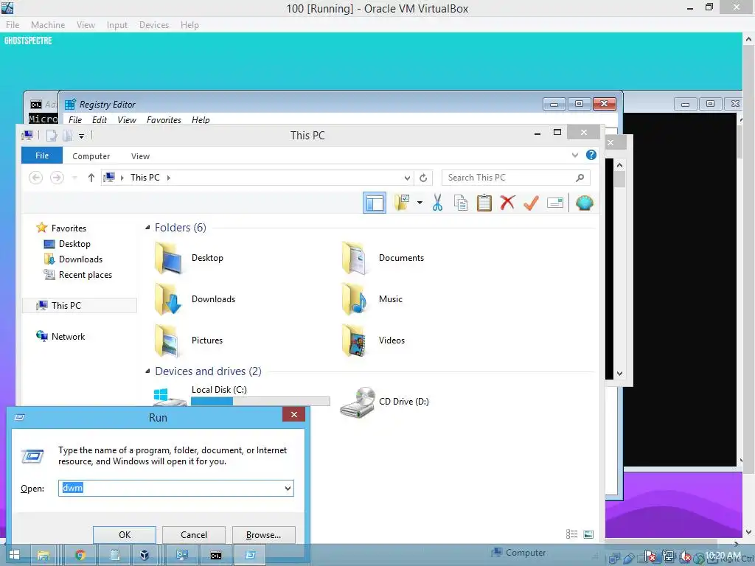Image resolution: width=755 pixels, height=566 pixels.
Task: Open the explorer Help question mark
Action: click(x=591, y=155)
